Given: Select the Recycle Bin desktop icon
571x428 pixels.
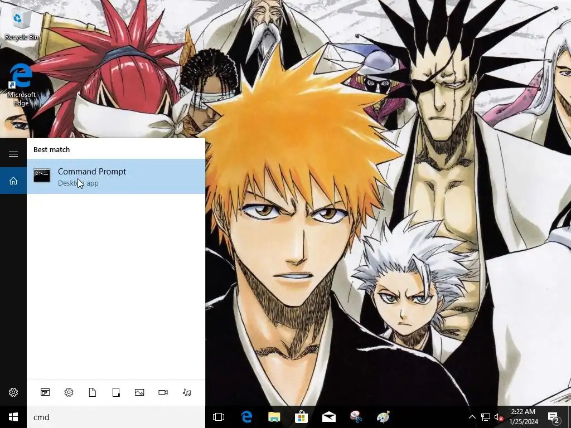Looking at the screenshot, I should point(22,25).
